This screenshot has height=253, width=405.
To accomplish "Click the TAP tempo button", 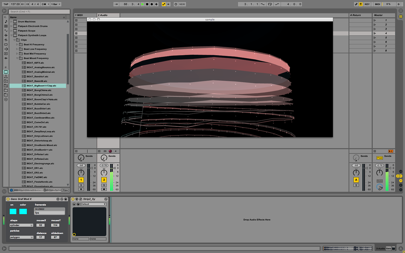I will coord(5,4).
